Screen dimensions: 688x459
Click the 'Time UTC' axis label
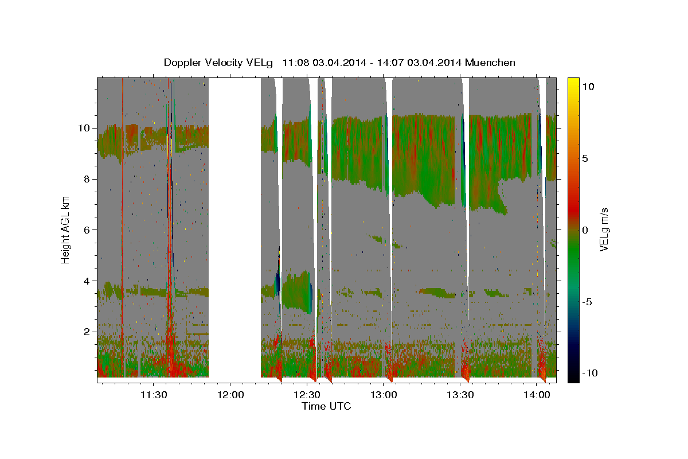326,406
